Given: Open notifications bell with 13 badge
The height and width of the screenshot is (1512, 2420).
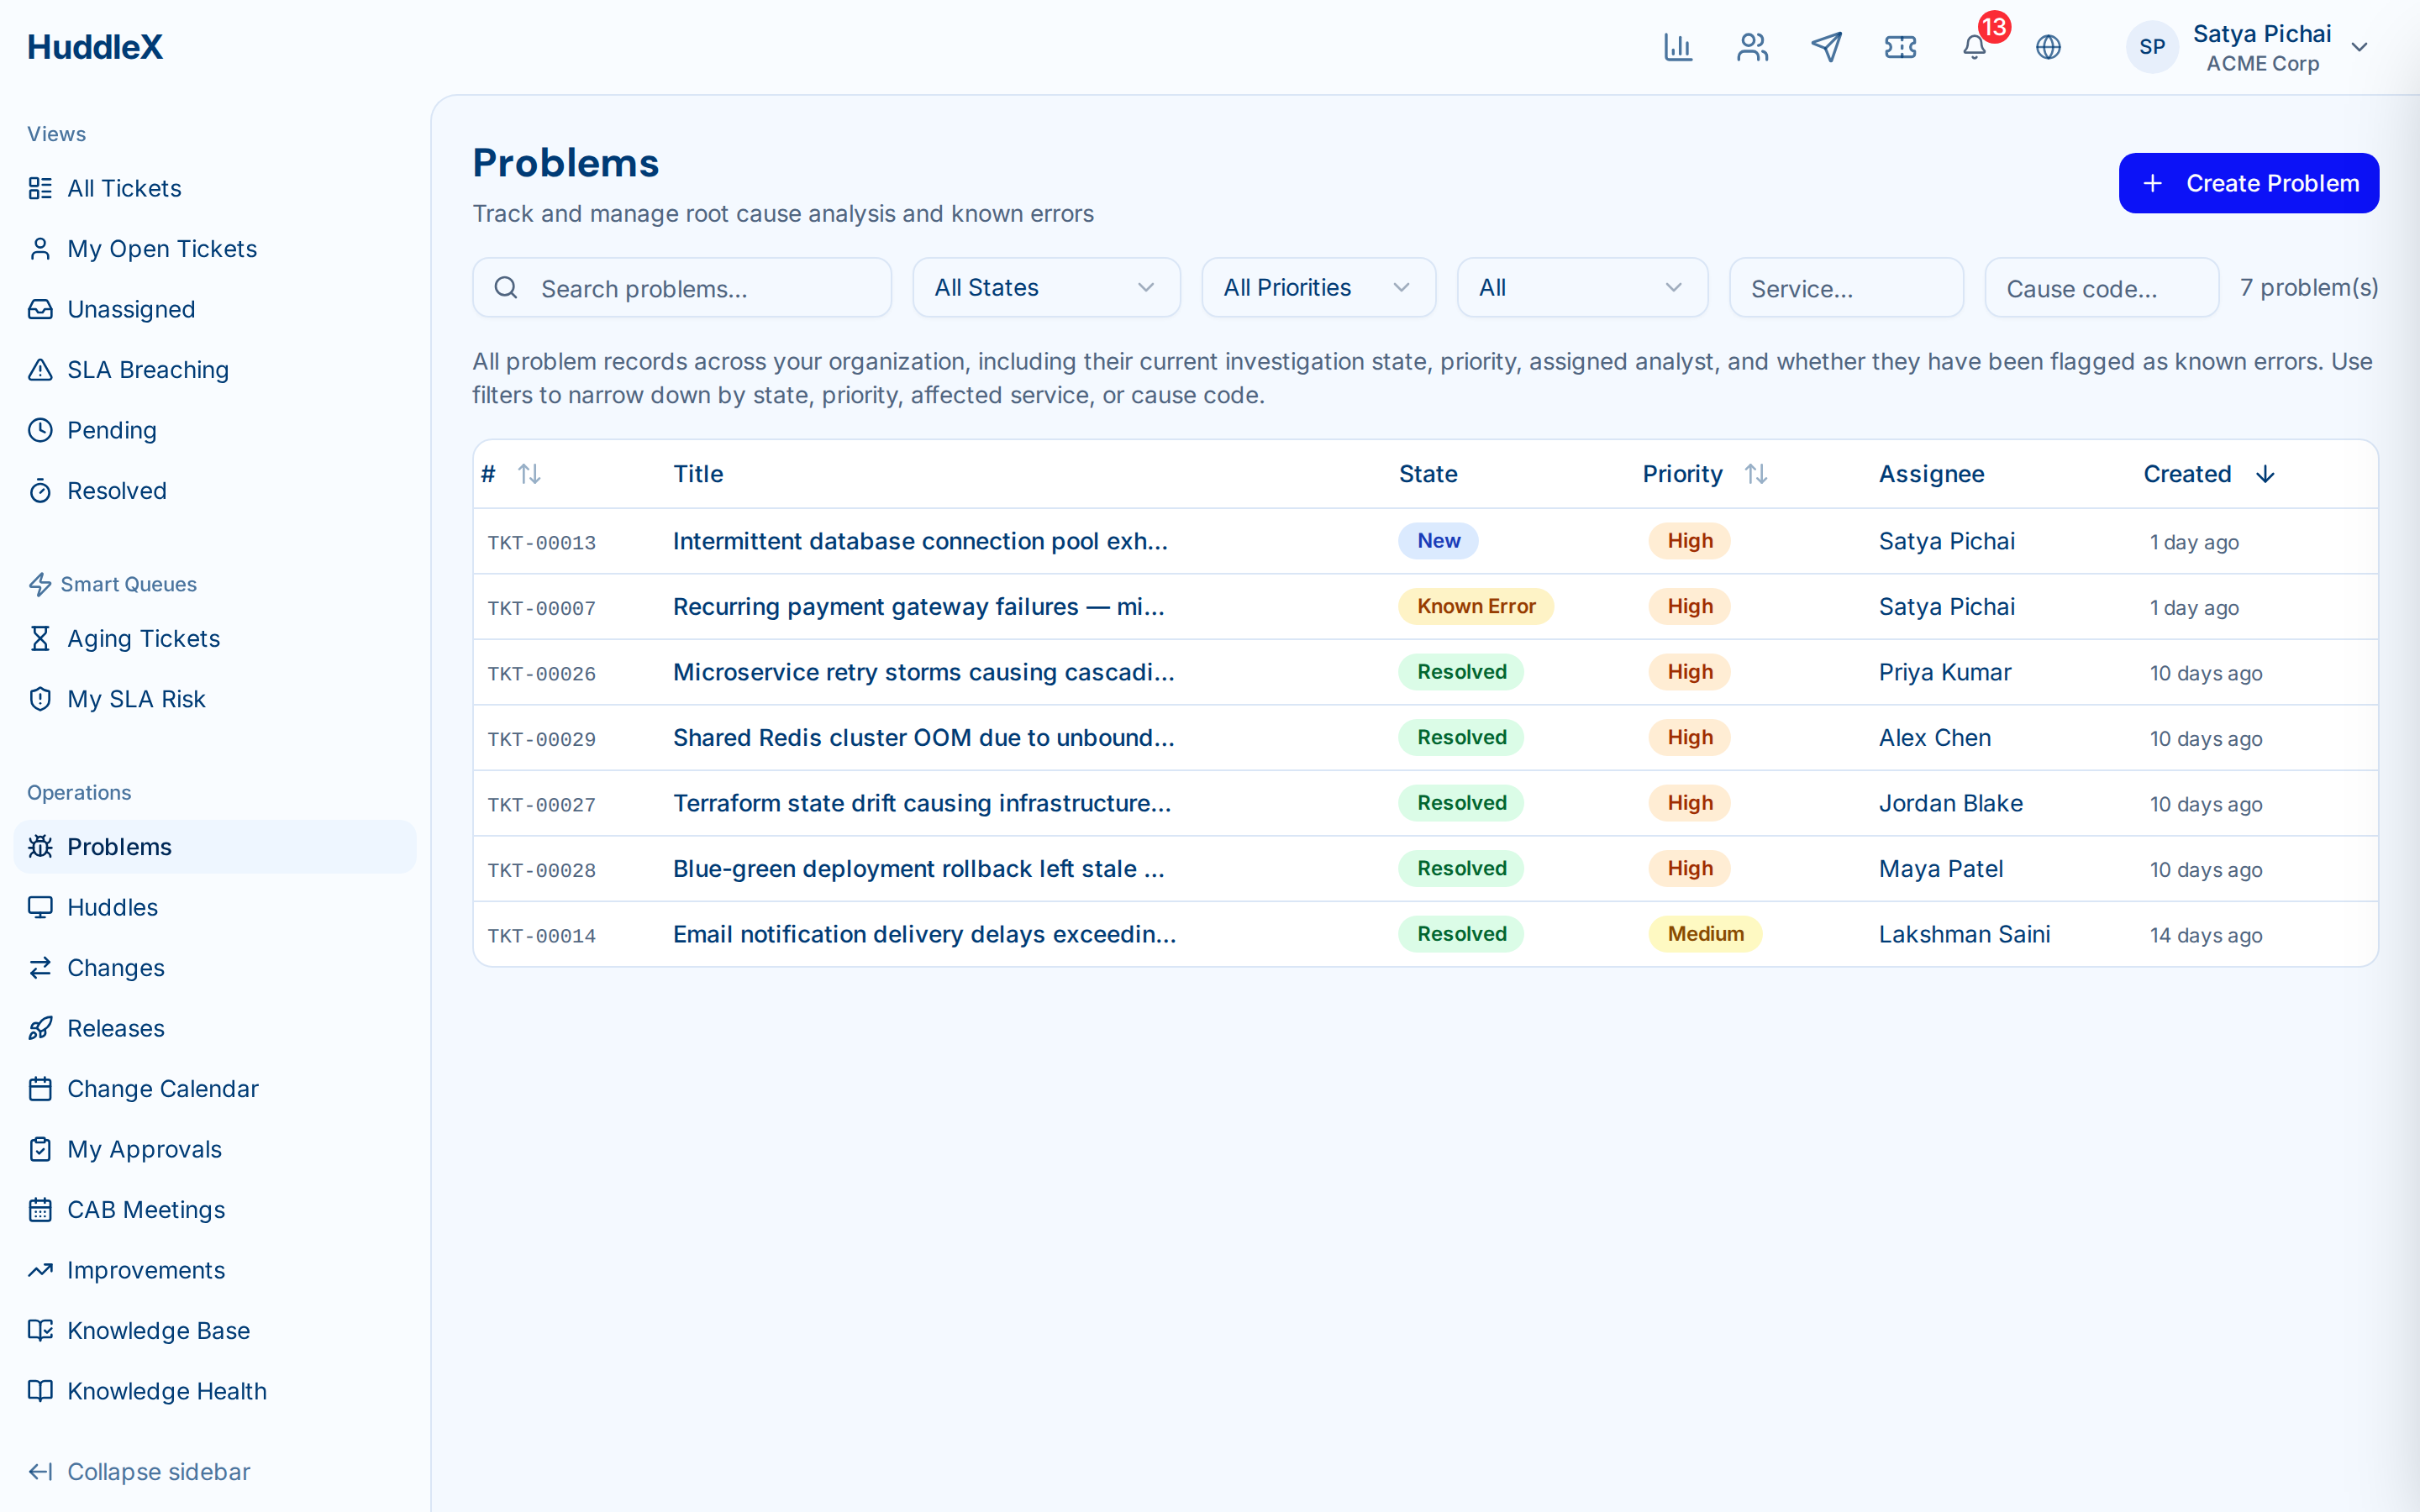Looking at the screenshot, I should click(x=1975, y=47).
